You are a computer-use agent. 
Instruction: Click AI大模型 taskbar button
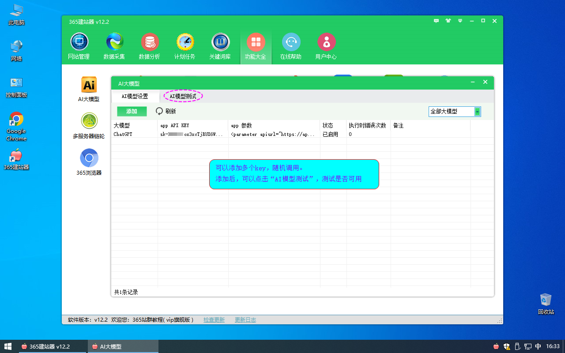coord(123,347)
